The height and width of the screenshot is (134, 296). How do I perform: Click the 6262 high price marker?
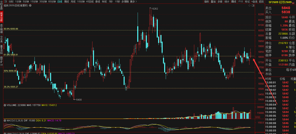point(155,9)
